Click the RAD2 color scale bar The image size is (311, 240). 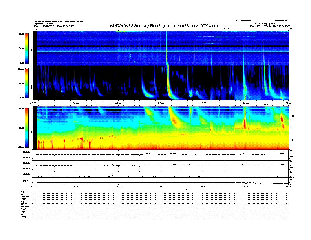(x=27, y=48)
